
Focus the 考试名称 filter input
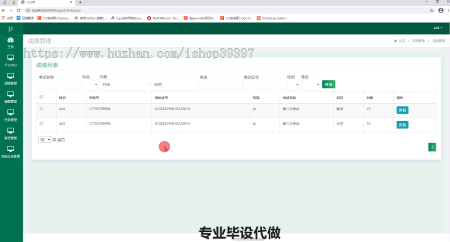tap(59, 84)
